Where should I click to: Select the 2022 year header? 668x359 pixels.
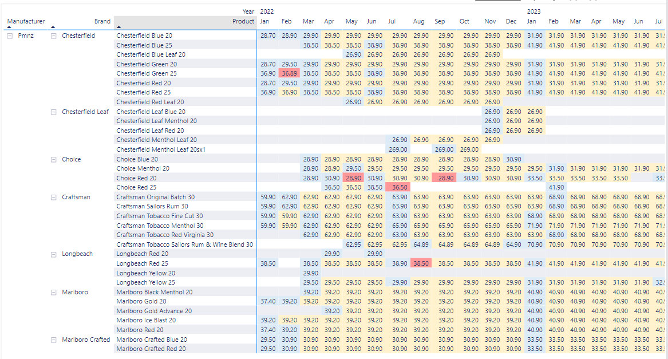(267, 11)
